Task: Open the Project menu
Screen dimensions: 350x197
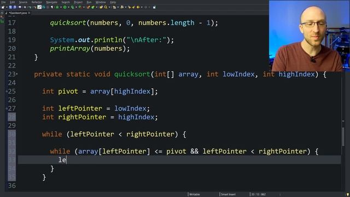Action: [78, 2]
